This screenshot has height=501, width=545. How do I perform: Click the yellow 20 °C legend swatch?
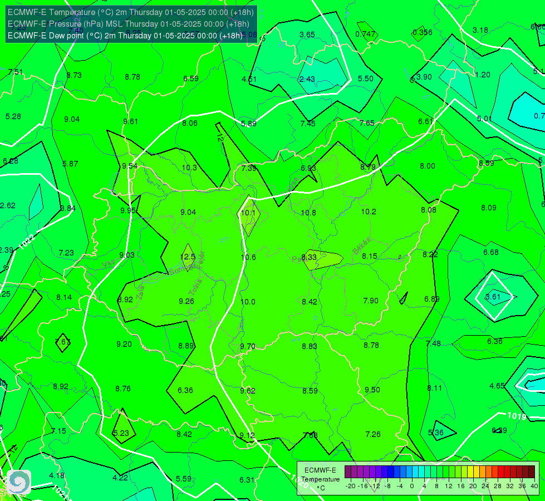click(x=470, y=472)
